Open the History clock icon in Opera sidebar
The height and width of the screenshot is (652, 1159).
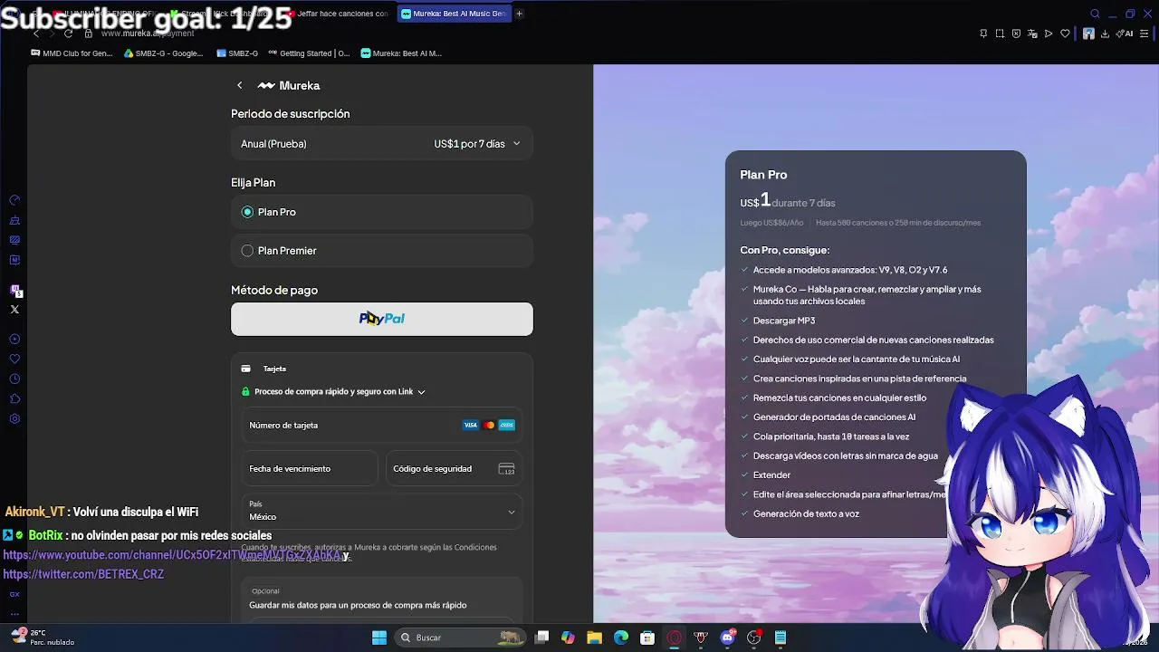point(14,379)
